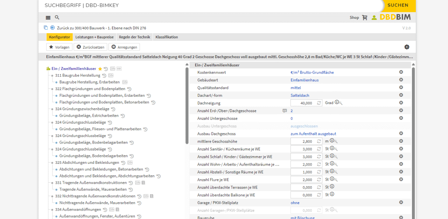Click DIN icon beside 325 Abdichtungen und Bekleidungen
Image resolution: width=448 pixels, height=219 pixels.
(130, 163)
